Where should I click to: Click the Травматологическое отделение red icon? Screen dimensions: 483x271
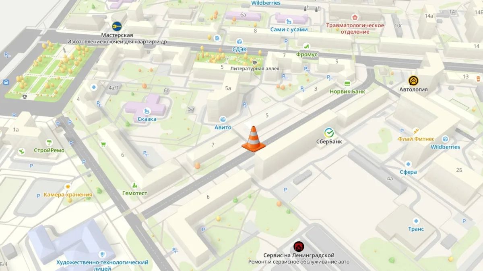(x=355, y=17)
